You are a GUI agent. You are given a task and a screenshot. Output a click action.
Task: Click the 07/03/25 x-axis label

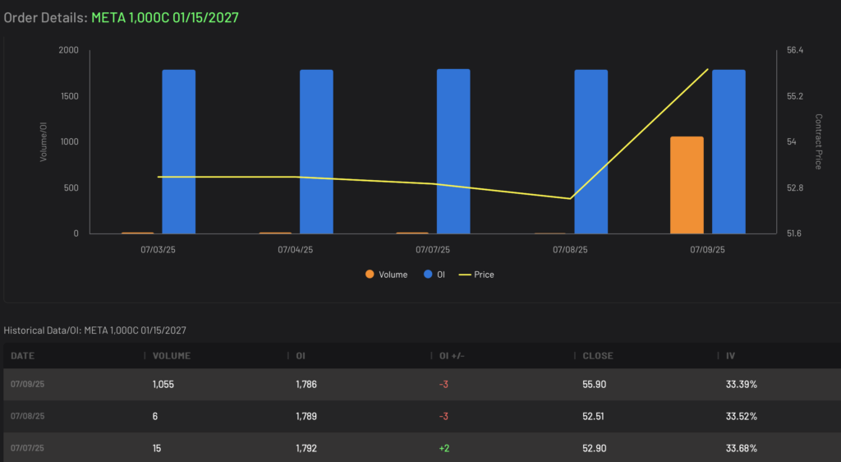[159, 250]
